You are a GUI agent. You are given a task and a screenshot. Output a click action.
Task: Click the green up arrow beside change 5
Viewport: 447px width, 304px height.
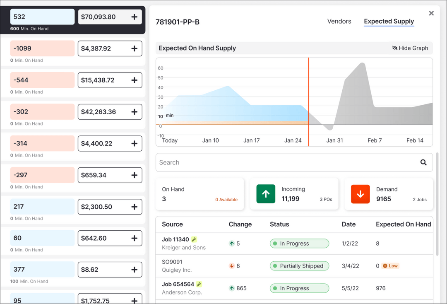point(232,244)
